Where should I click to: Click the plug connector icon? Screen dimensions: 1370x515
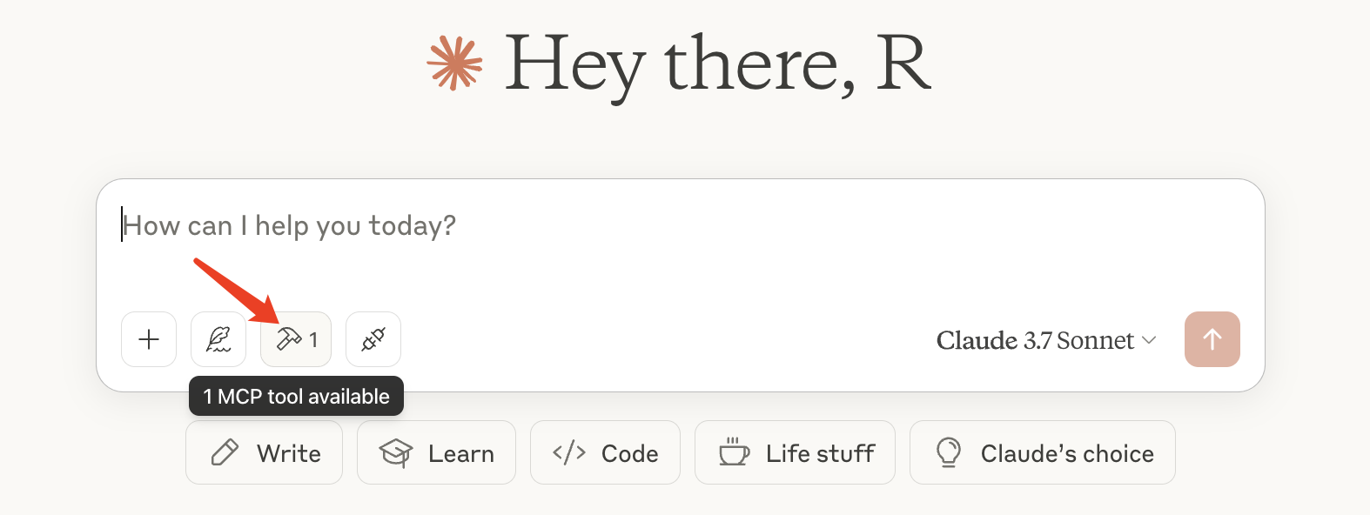pos(373,339)
